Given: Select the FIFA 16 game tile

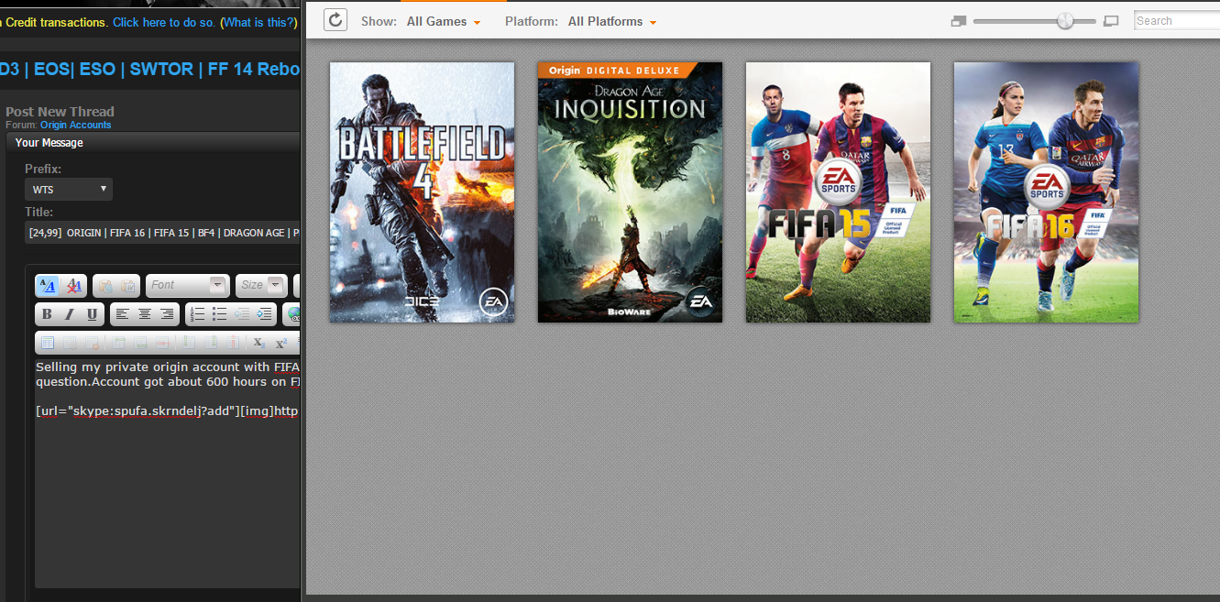Looking at the screenshot, I should (x=1046, y=192).
